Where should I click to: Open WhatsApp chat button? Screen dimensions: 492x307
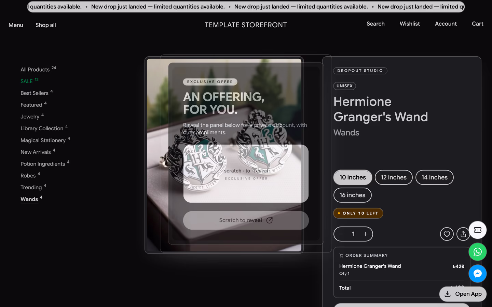pyautogui.click(x=477, y=252)
